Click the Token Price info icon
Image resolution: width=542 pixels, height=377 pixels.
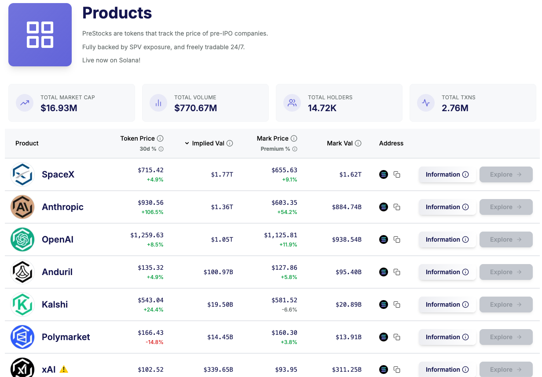point(161,138)
